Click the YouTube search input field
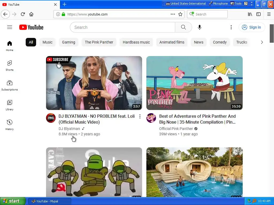Image resolution: width=274 pixels, height=205 pixels. tap(123, 27)
